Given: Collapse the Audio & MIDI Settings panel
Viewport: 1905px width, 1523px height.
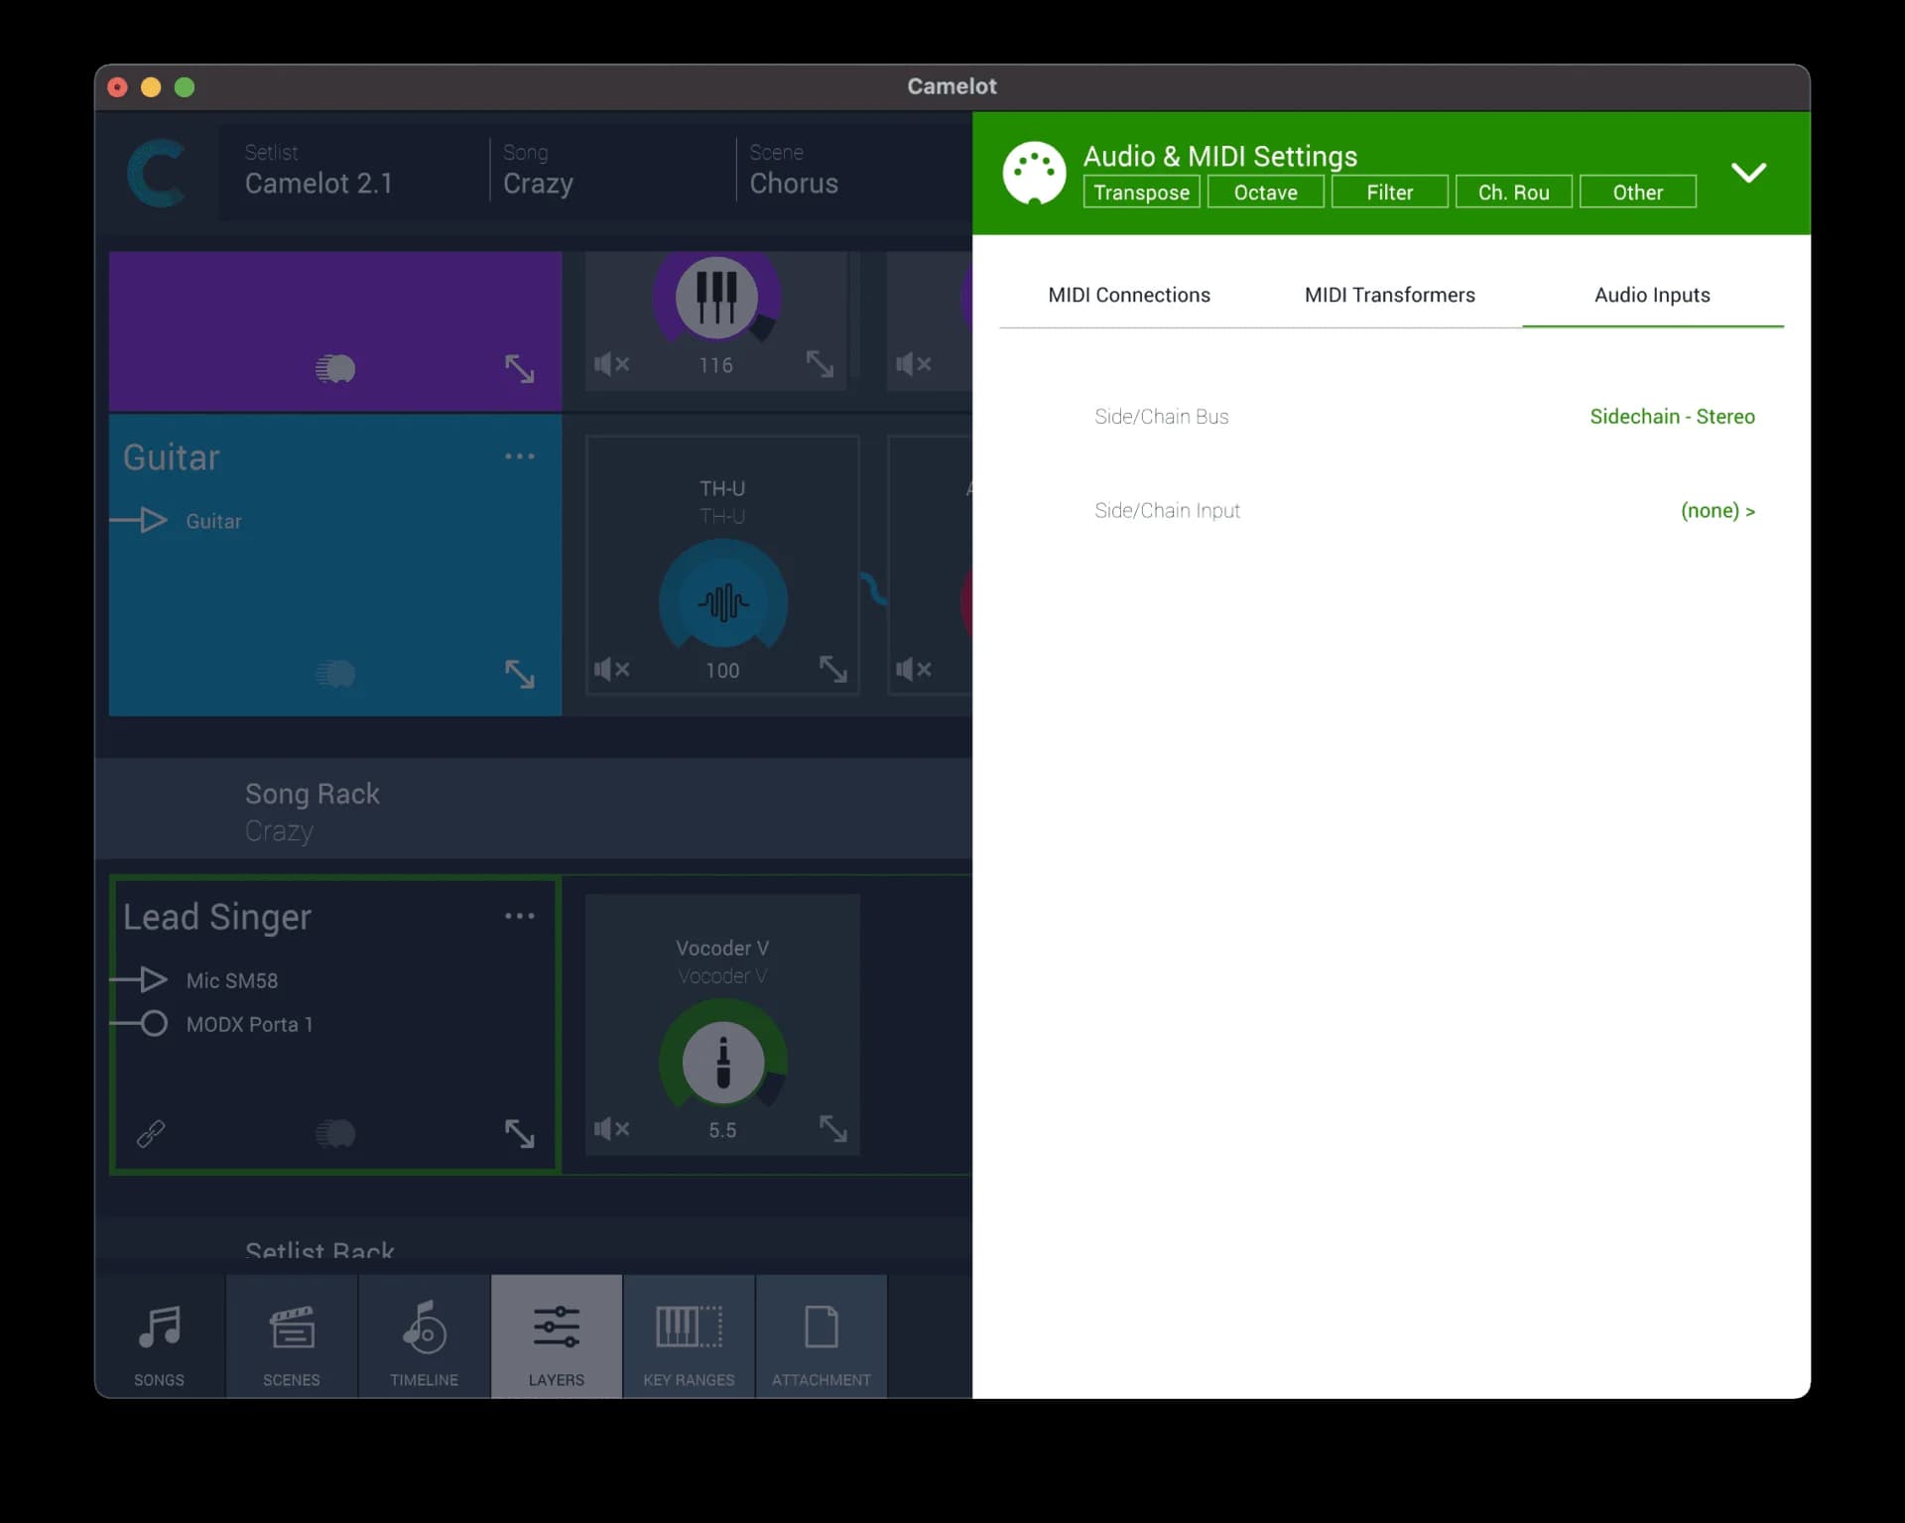Looking at the screenshot, I should [1749, 172].
